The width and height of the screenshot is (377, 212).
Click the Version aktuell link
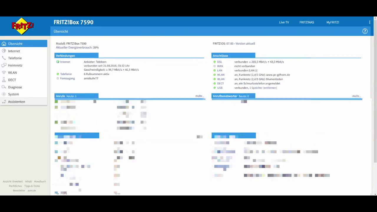pos(245,44)
